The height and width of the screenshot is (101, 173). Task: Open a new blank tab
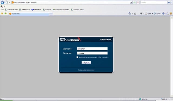[51, 14]
